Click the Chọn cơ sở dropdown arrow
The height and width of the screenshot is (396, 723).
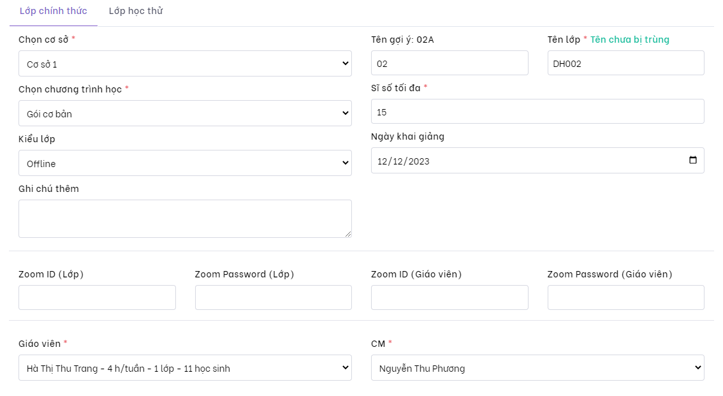[x=345, y=64]
